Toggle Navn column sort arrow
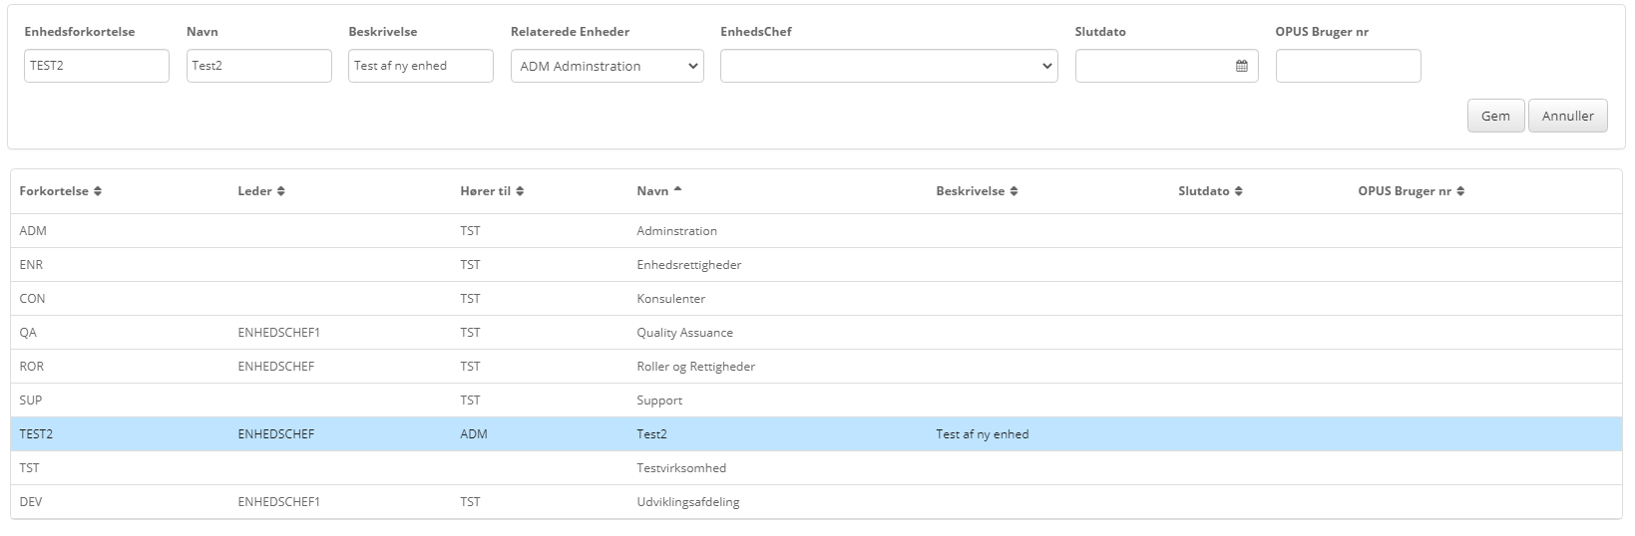The image size is (1635, 536). coord(677,190)
